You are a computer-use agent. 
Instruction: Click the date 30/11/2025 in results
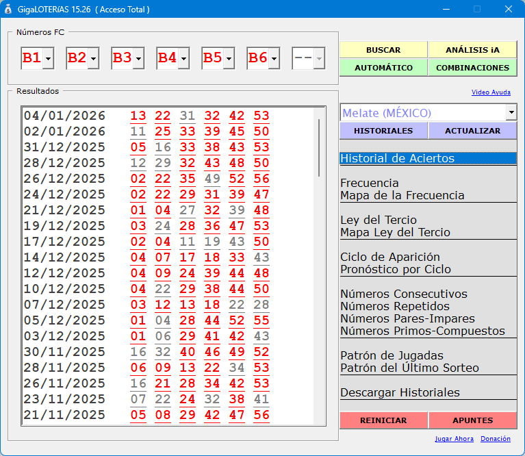tap(64, 352)
